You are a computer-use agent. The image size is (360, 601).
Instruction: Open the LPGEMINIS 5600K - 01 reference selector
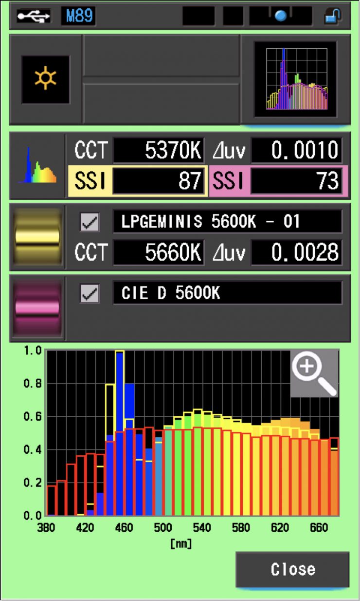[227, 222]
